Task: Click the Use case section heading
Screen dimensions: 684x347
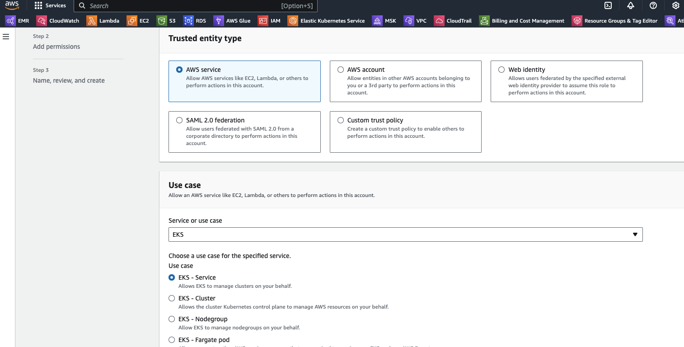Action: pyautogui.click(x=184, y=185)
